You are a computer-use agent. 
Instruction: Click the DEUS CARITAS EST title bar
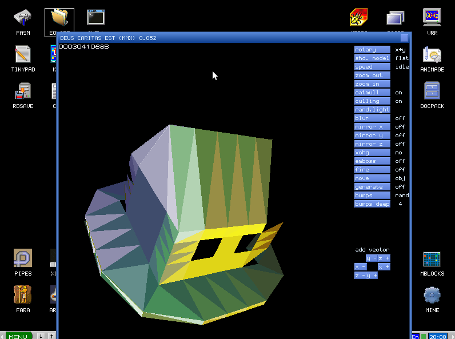pyautogui.click(x=229, y=38)
